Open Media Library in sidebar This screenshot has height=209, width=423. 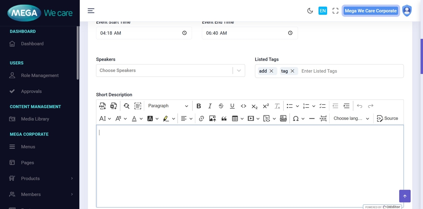point(35,119)
